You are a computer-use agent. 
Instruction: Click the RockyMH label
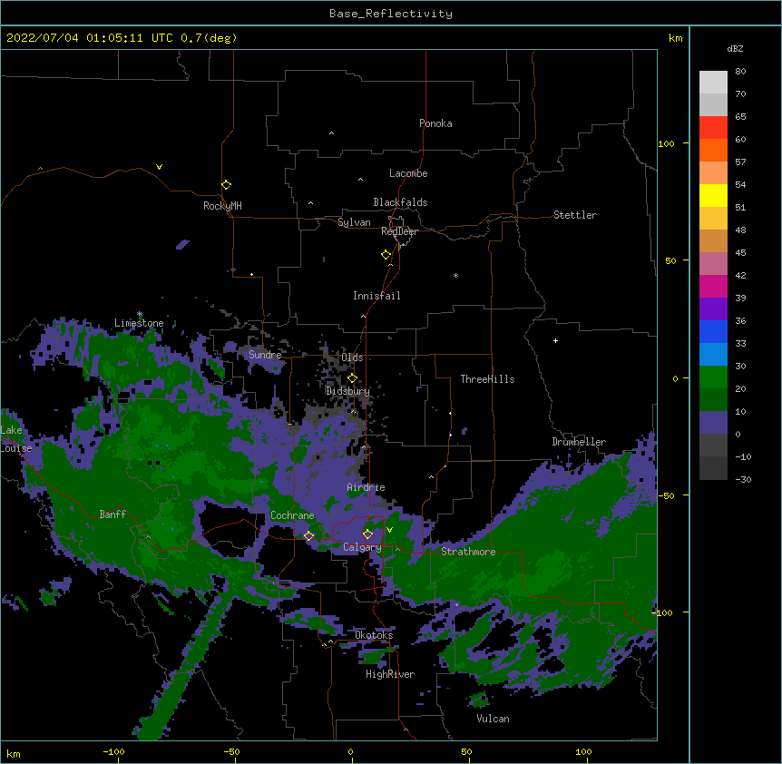[222, 206]
